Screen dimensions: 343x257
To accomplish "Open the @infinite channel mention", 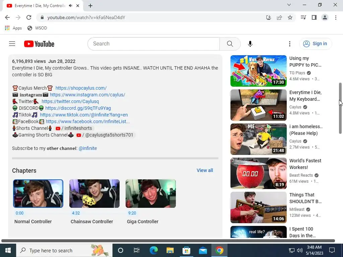I will coord(88,148).
